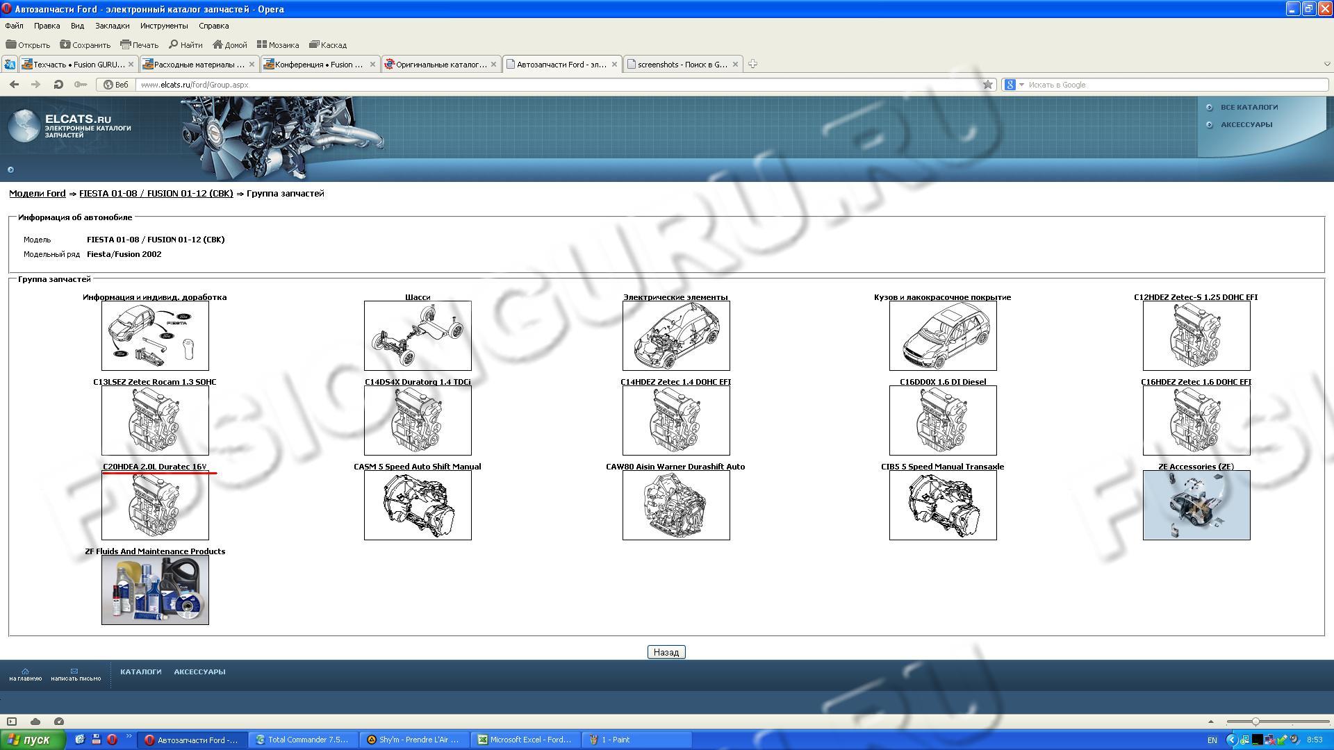The width and height of the screenshot is (1334, 750).
Task: Open Информация и индивид. доработка thumbnail
Action: pyautogui.click(x=155, y=335)
